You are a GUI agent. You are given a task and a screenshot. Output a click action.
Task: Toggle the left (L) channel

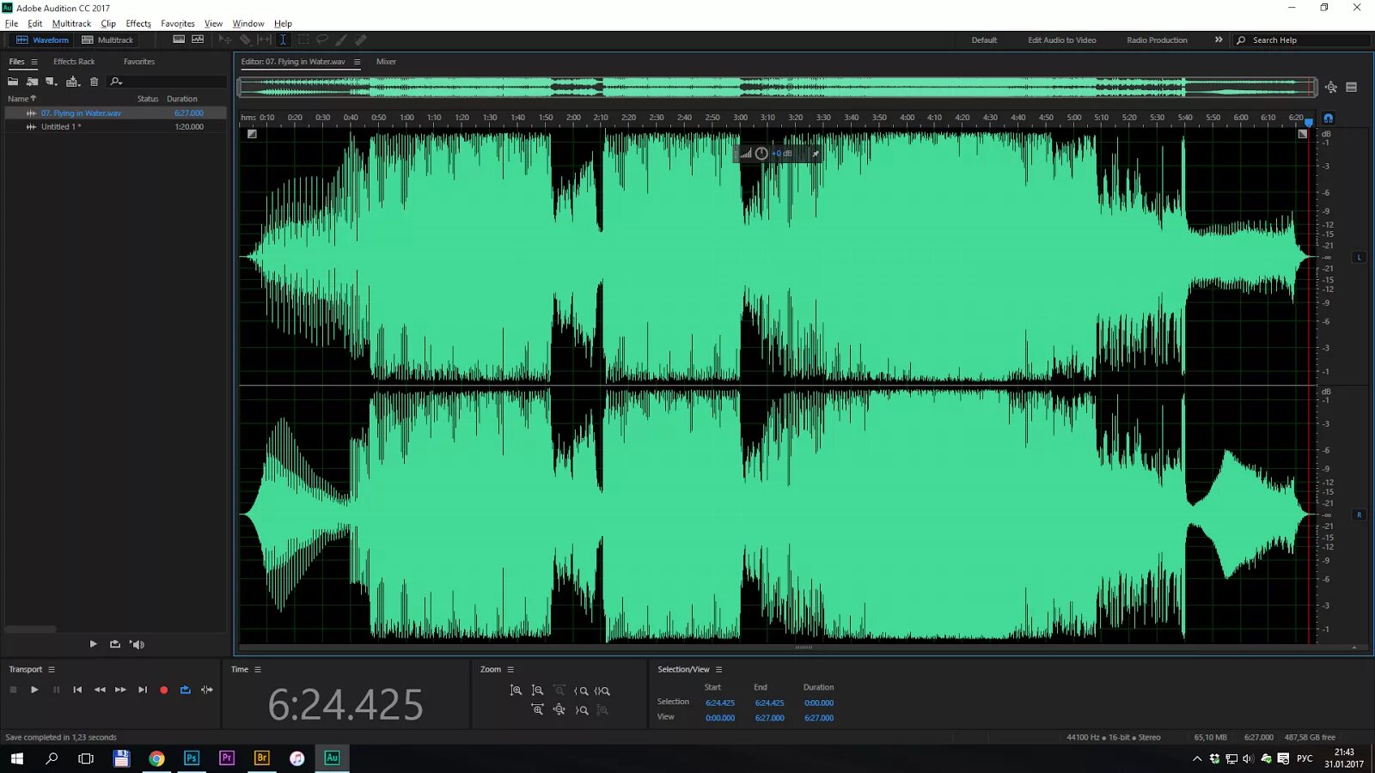(x=1360, y=257)
